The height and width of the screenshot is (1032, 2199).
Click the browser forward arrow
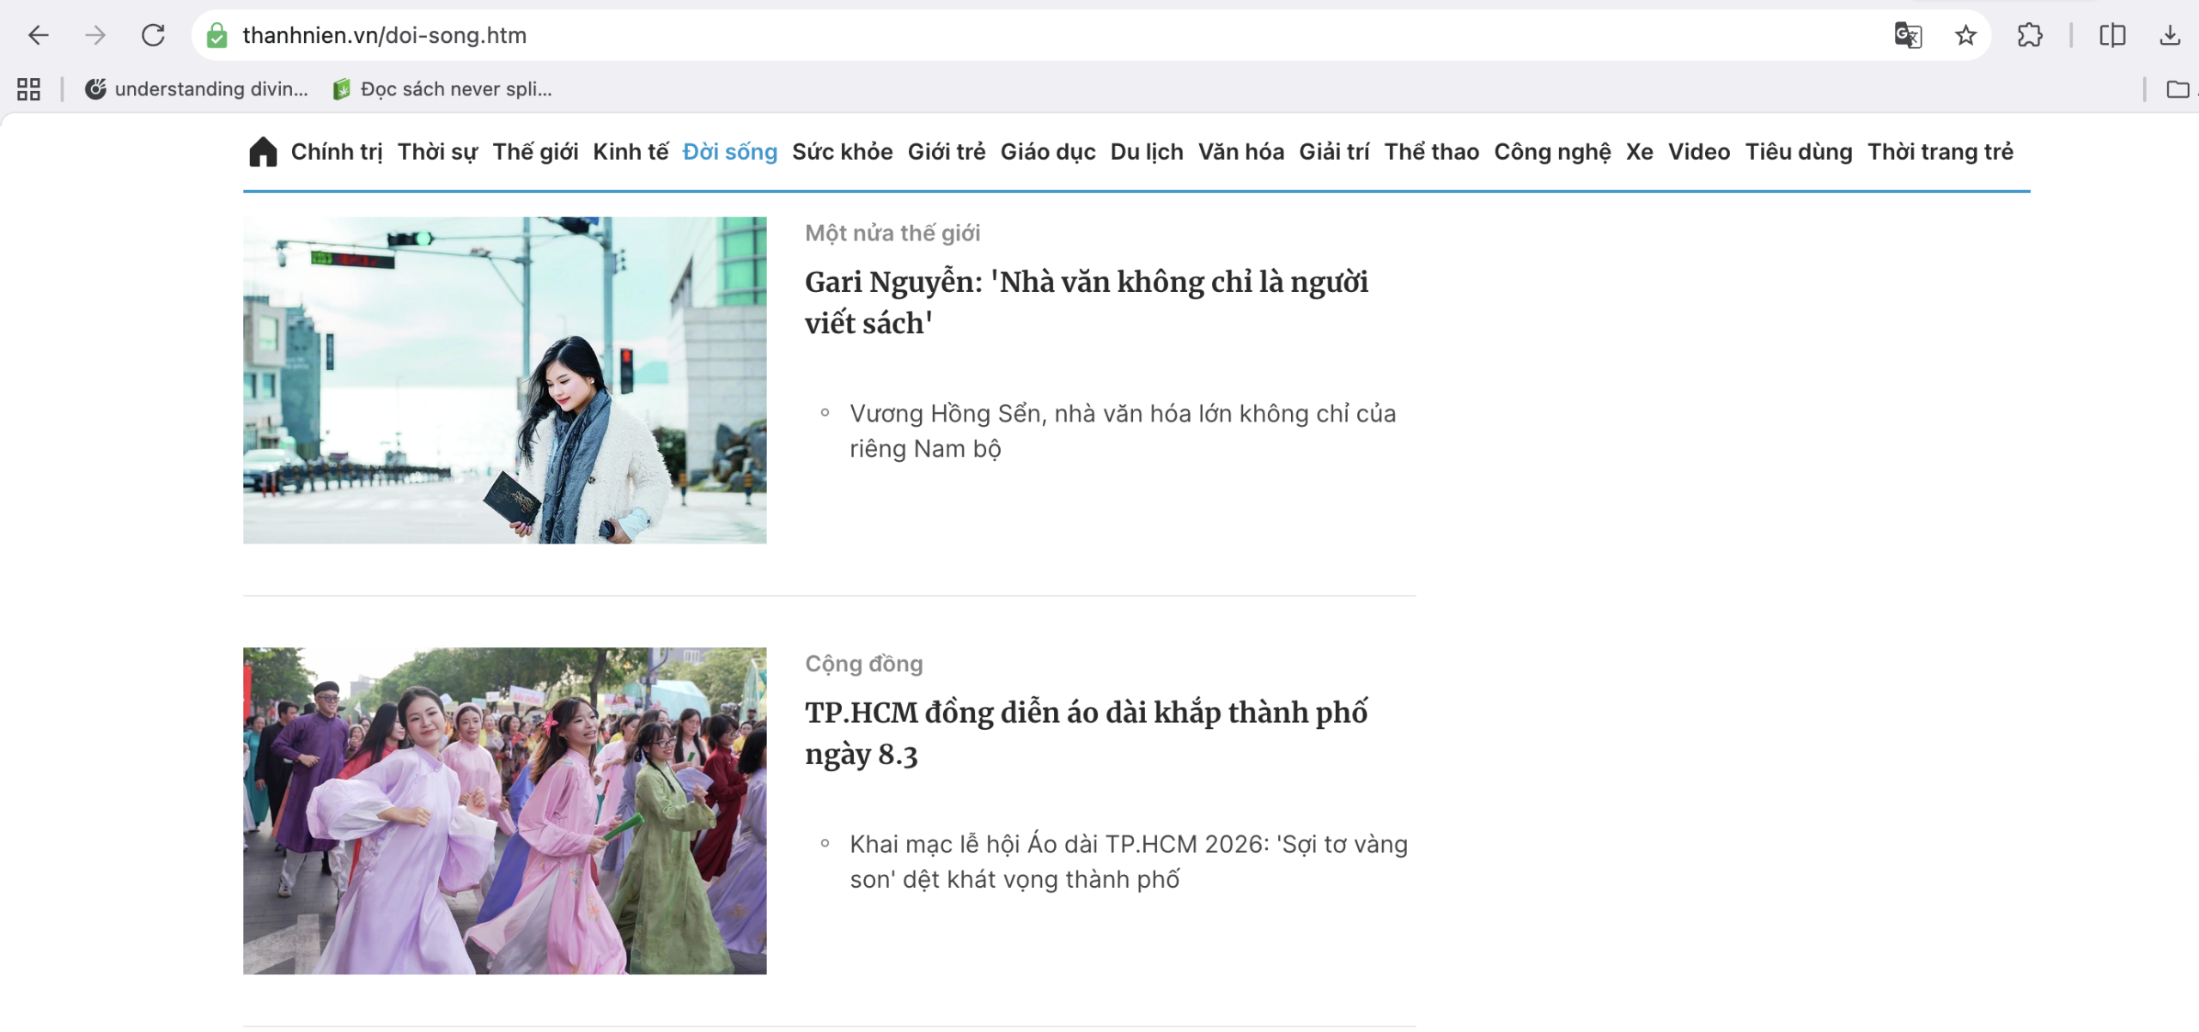(x=95, y=35)
